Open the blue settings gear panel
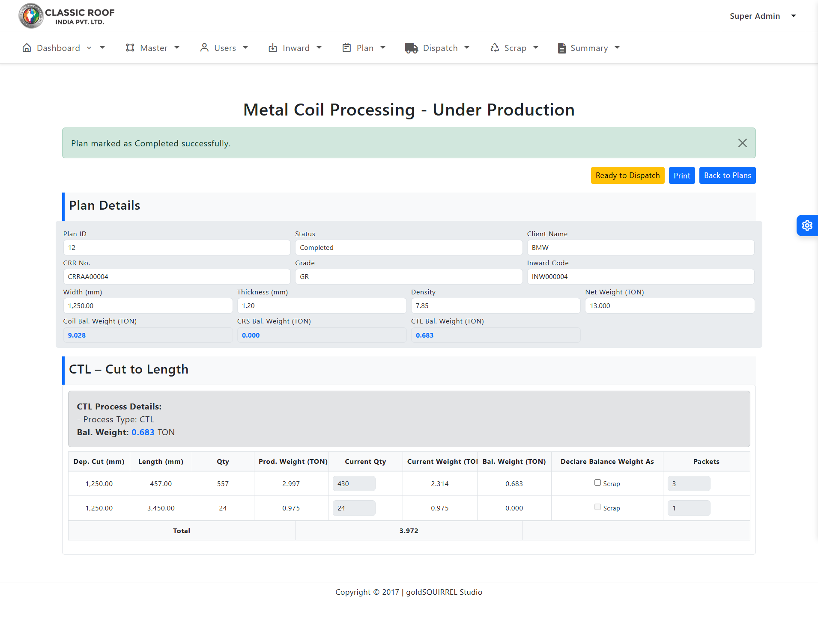Screen dimensions: 818x617 pos(807,225)
